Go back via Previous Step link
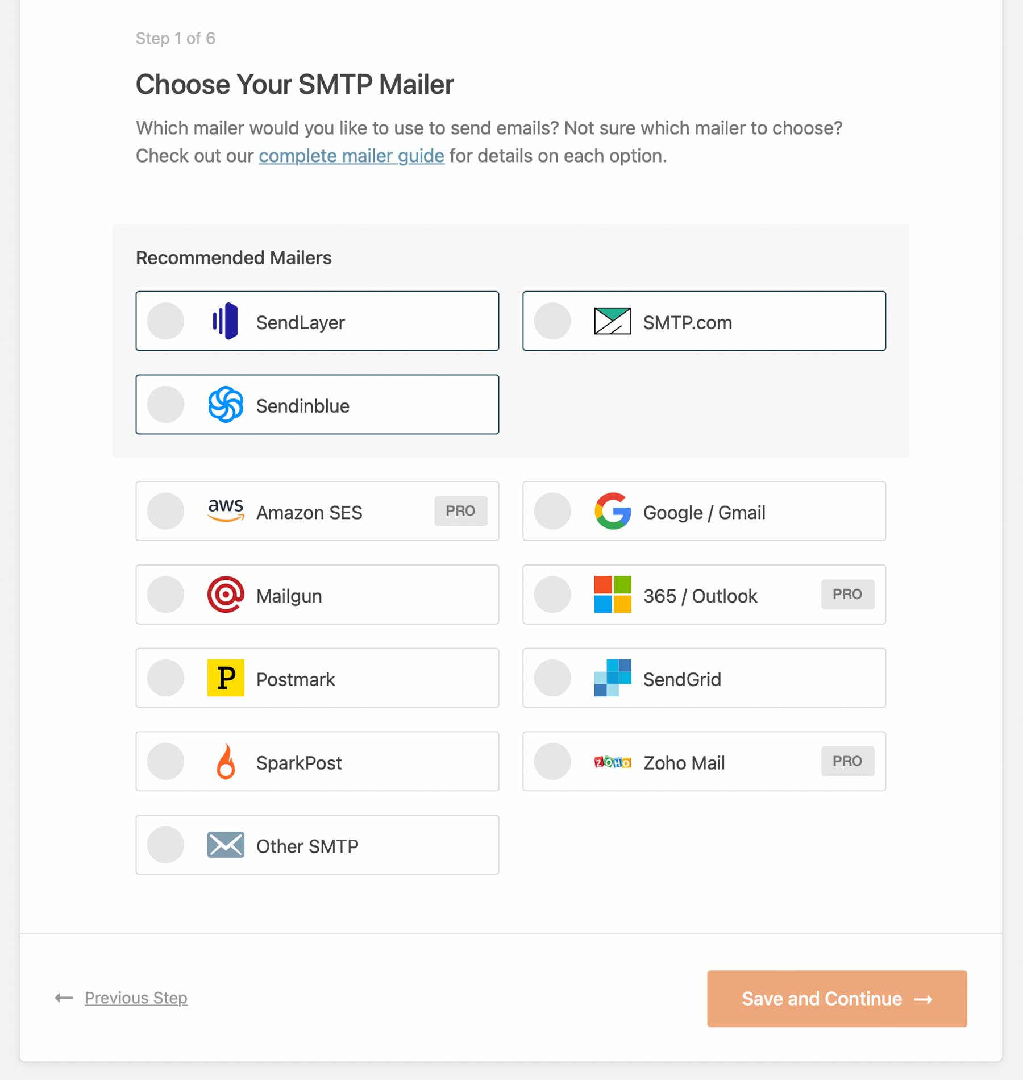The image size is (1023, 1080). [135, 999]
